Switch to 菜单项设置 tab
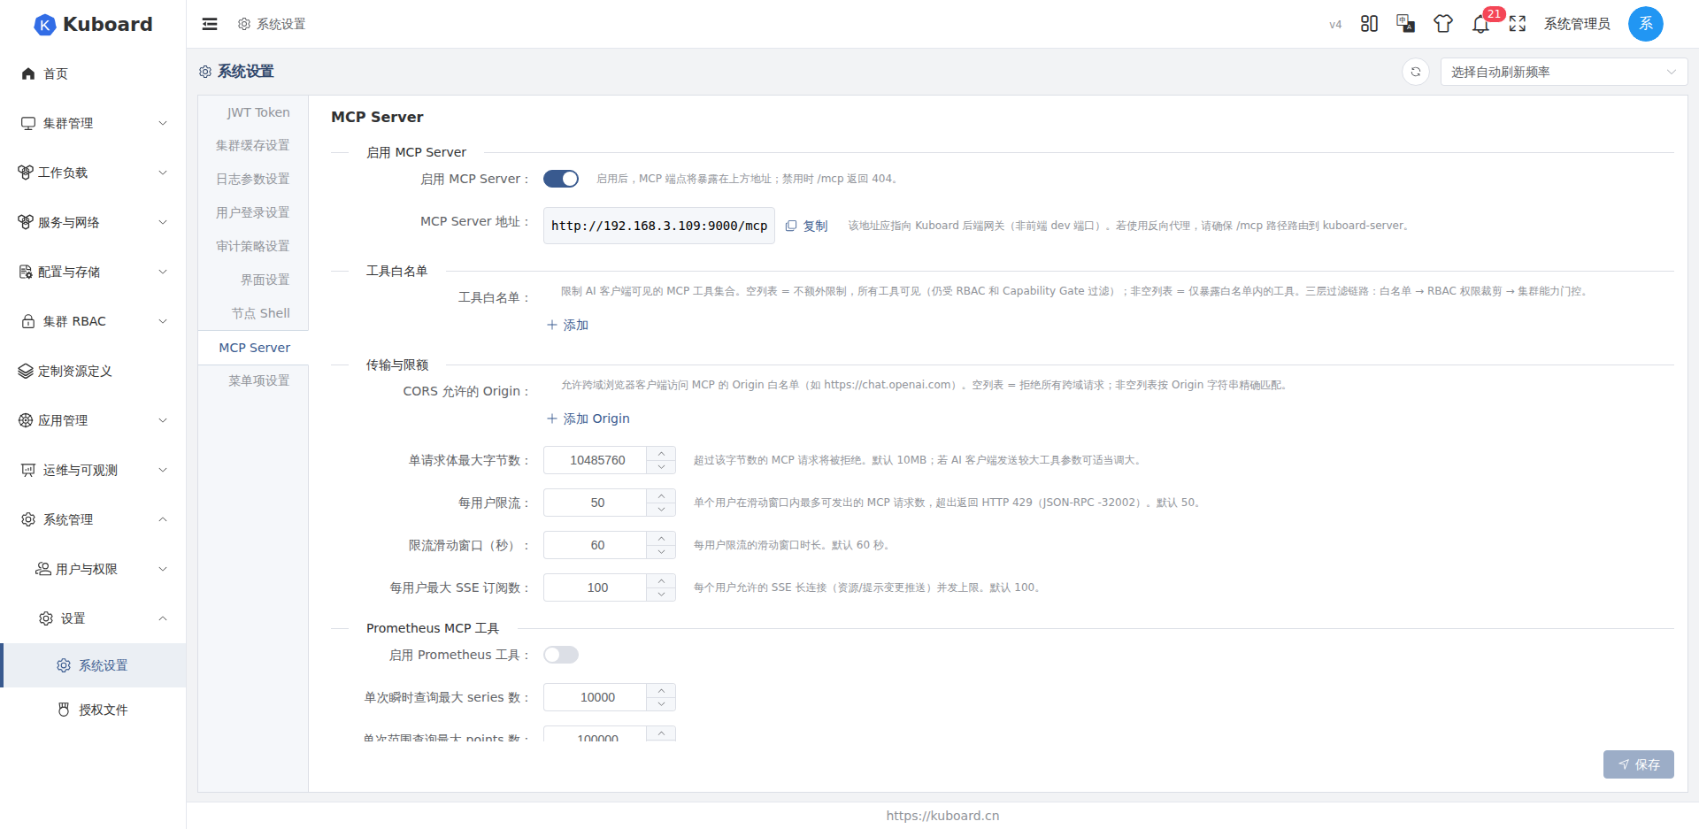Viewport: 1699px width, 829px height. pyautogui.click(x=253, y=380)
